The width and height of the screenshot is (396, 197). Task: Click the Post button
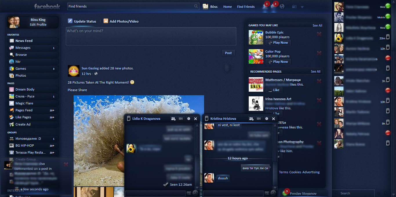click(x=228, y=53)
